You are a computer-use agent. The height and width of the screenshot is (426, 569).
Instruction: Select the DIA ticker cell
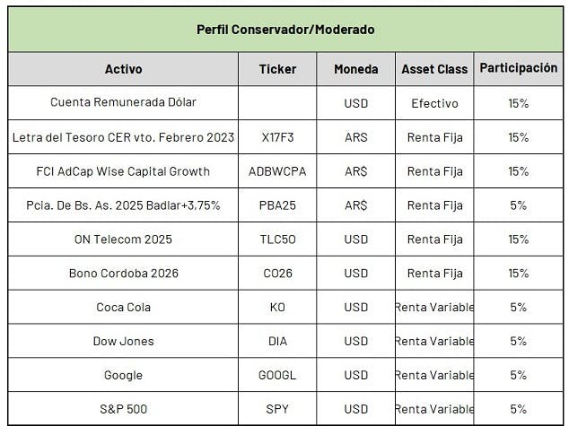tap(277, 341)
